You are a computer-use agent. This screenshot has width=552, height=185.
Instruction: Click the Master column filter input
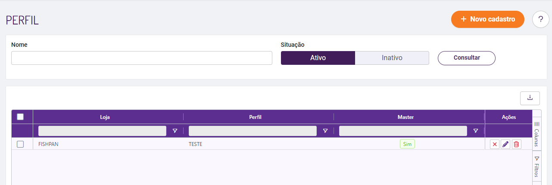point(403,131)
